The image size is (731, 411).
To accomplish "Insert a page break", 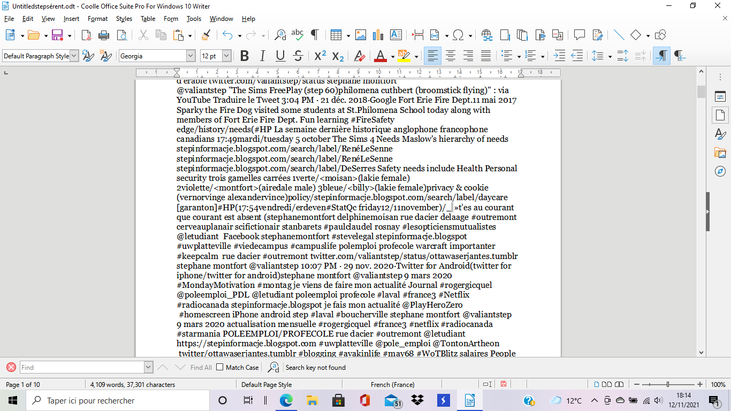I will 418,35.
